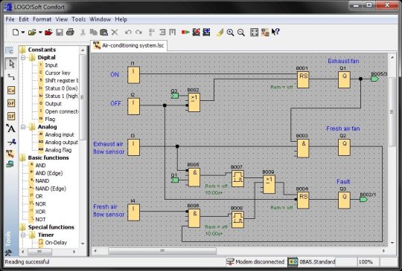Open the Tools menu
This screenshot has height=271, width=402.
(78, 19)
